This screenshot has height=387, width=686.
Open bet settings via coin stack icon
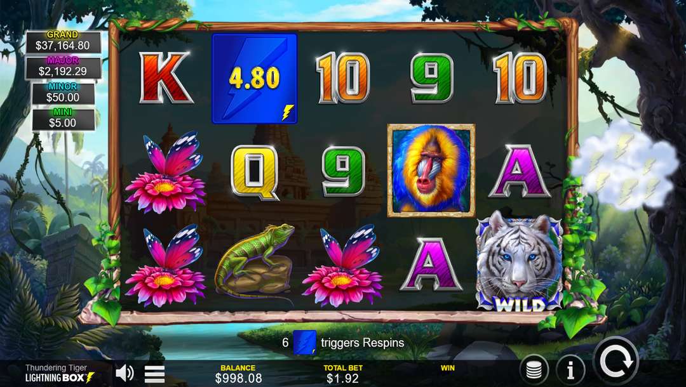click(534, 371)
